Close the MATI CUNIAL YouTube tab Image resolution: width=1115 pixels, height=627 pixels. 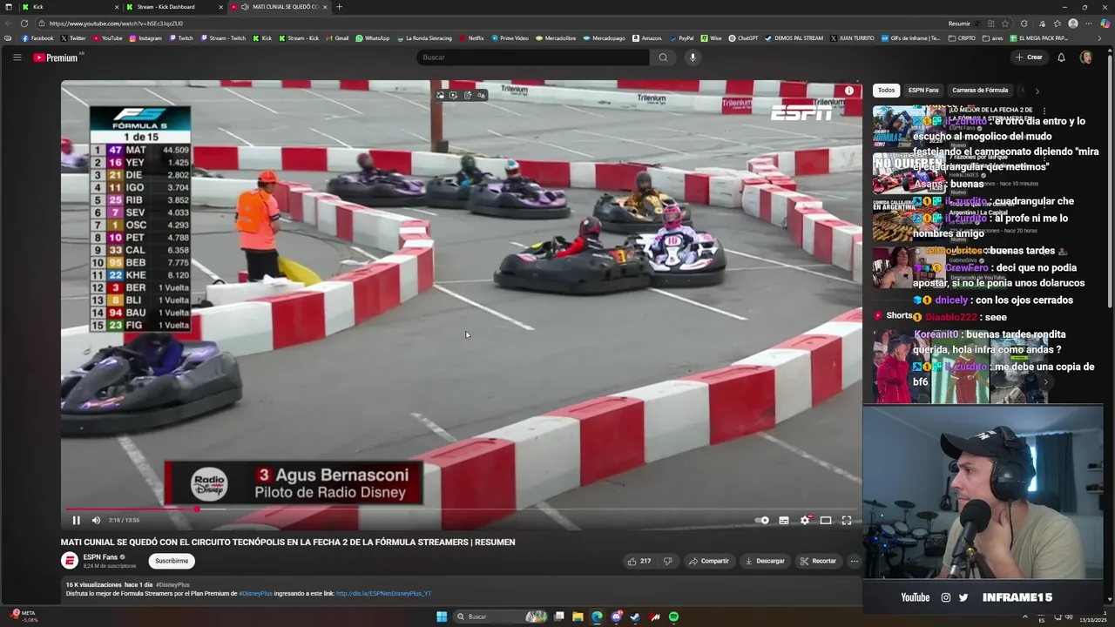(325, 7)
